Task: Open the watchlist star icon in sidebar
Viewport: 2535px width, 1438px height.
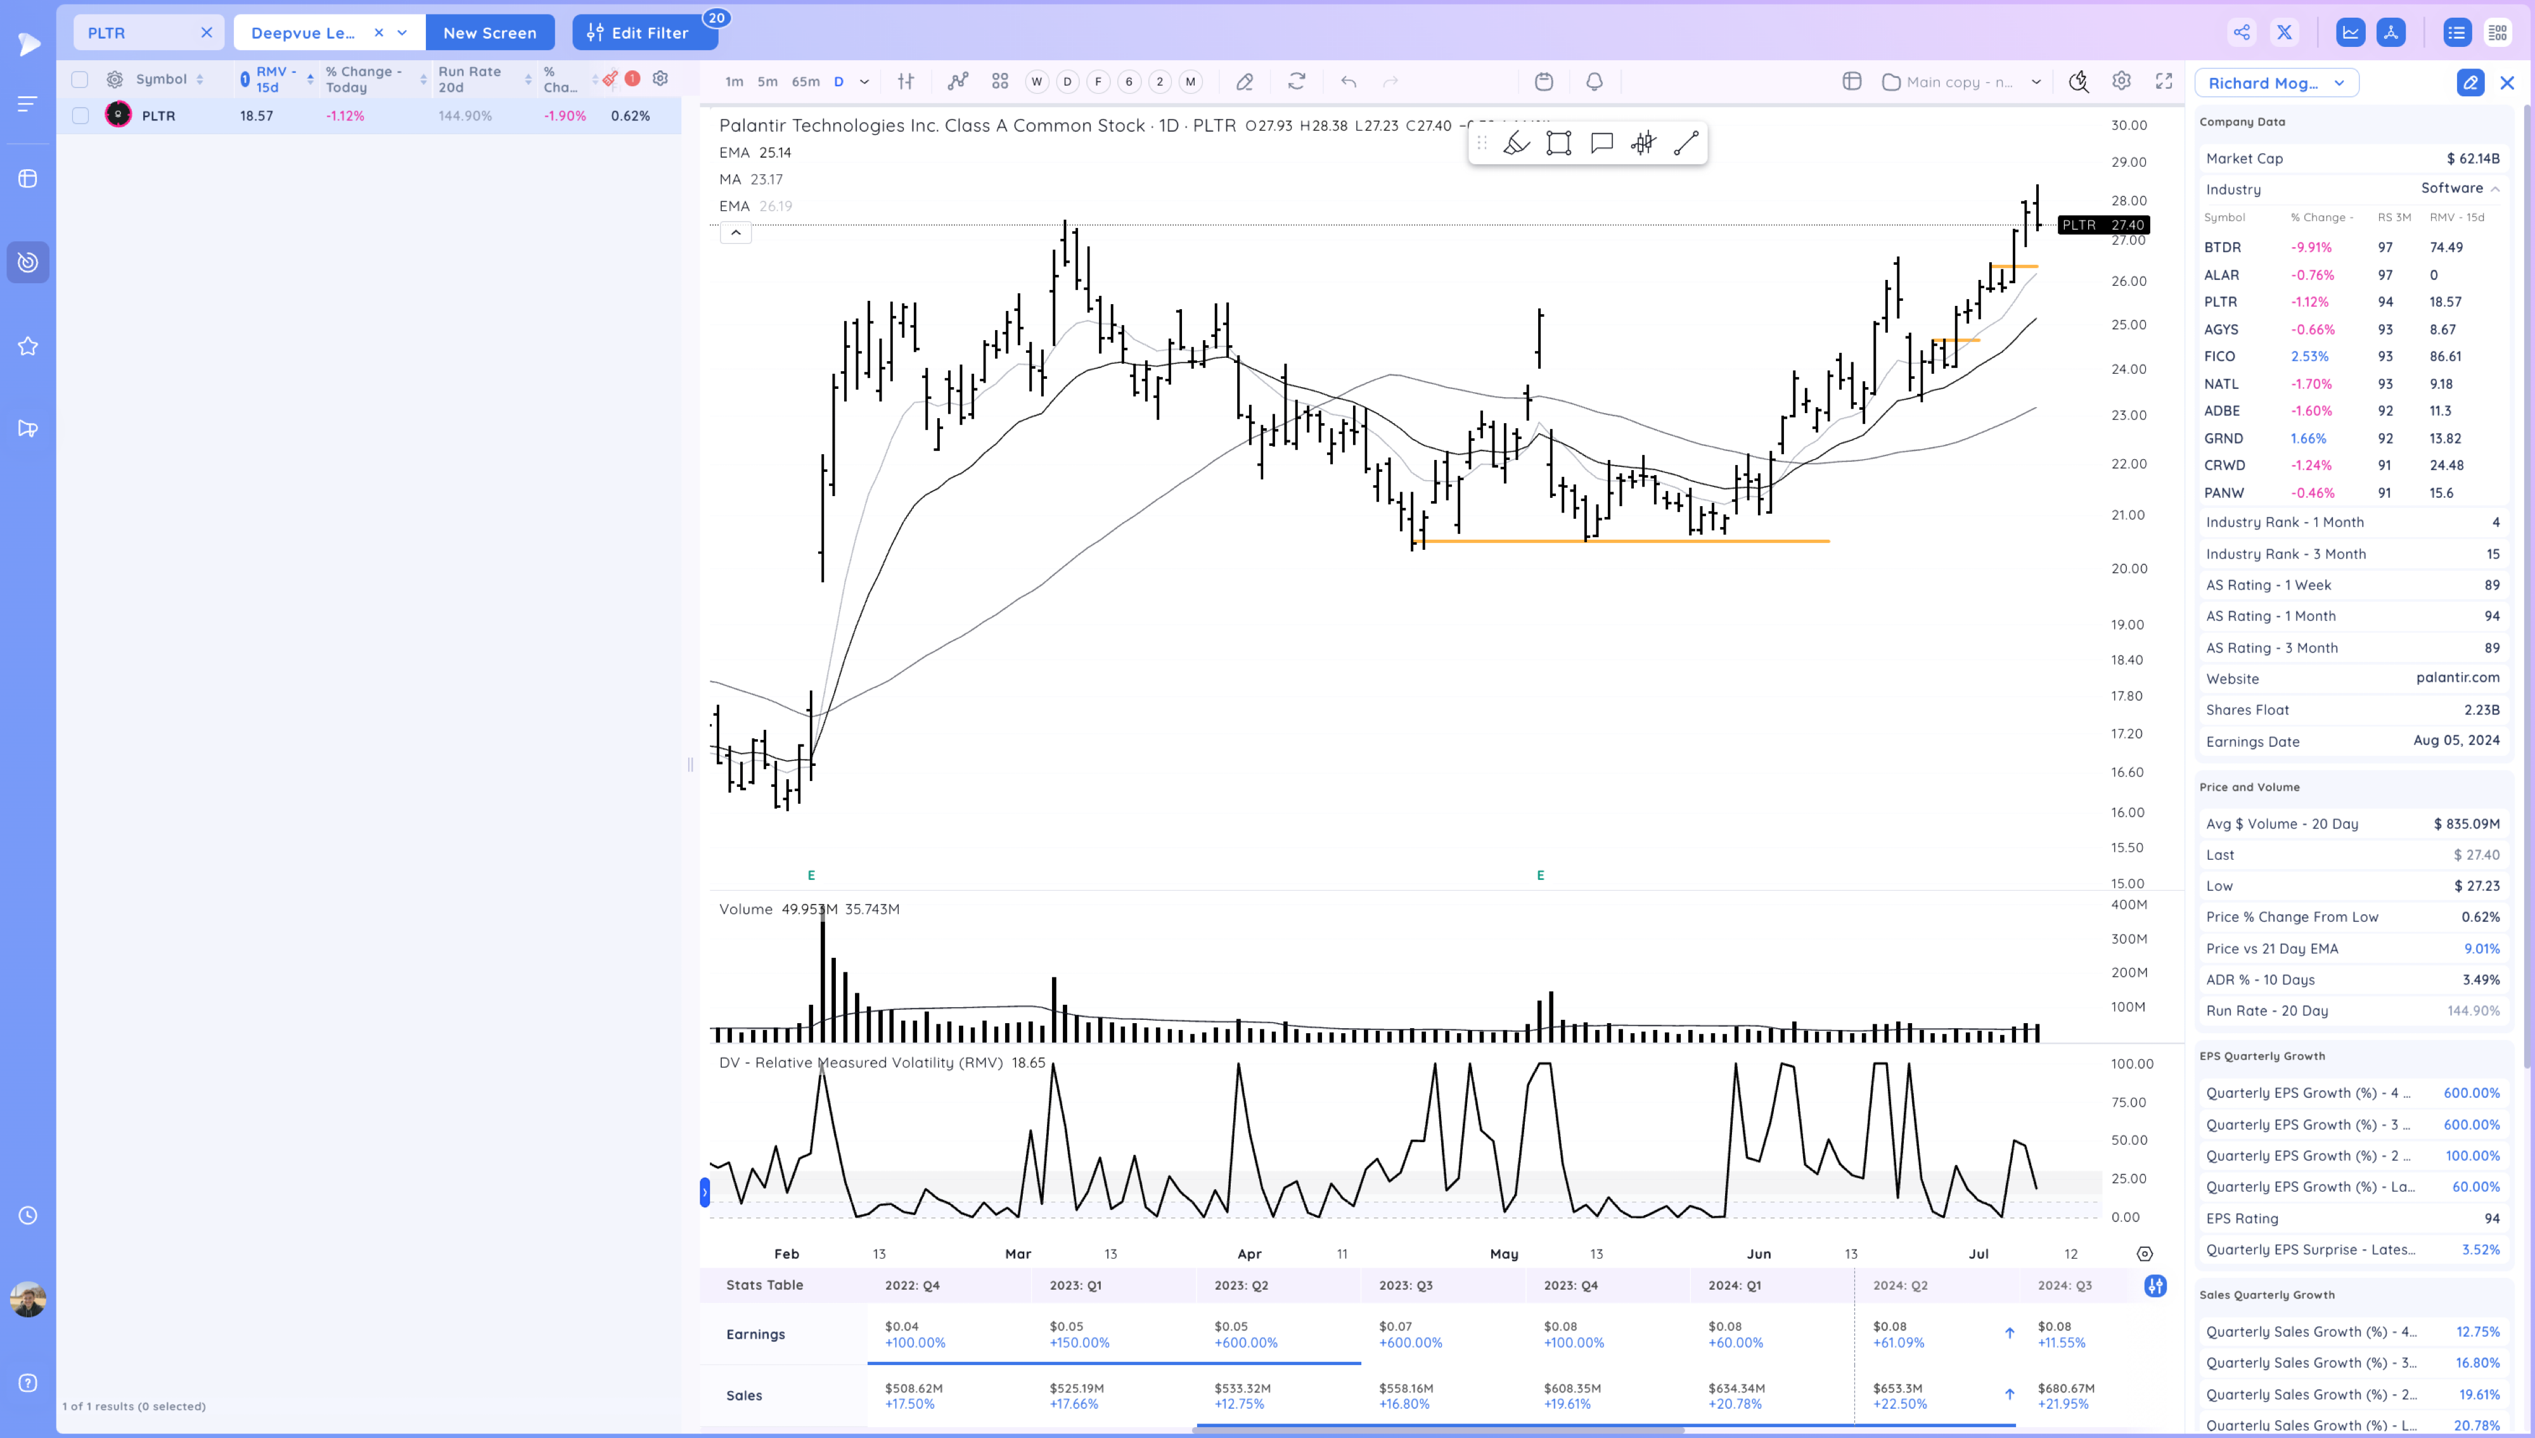Action: pyautogui.click(x=28, y=346)
